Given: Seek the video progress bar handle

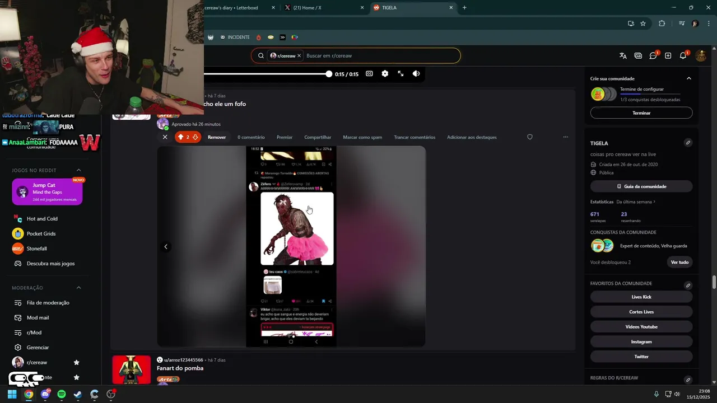Looking at the screenshot, I should [x=329, y=74].
